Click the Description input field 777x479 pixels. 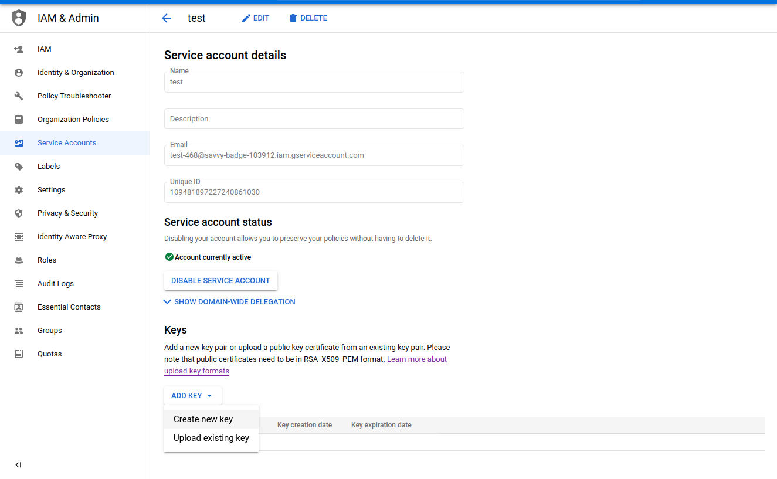314,119
